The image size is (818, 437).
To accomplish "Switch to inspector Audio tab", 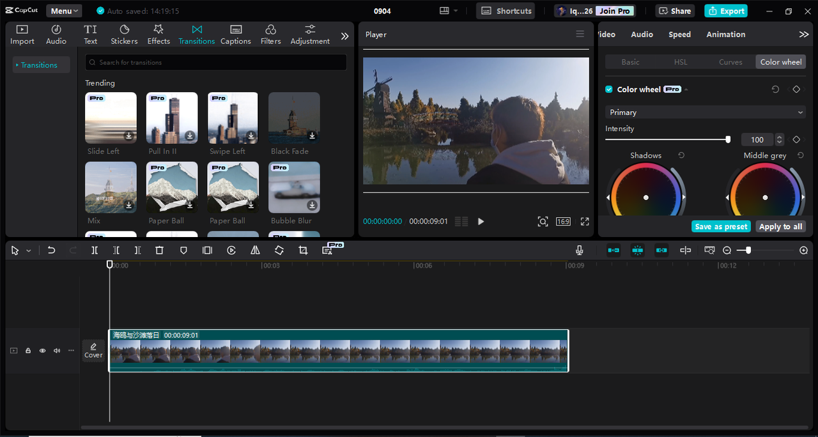I will (x=642, y=34).
